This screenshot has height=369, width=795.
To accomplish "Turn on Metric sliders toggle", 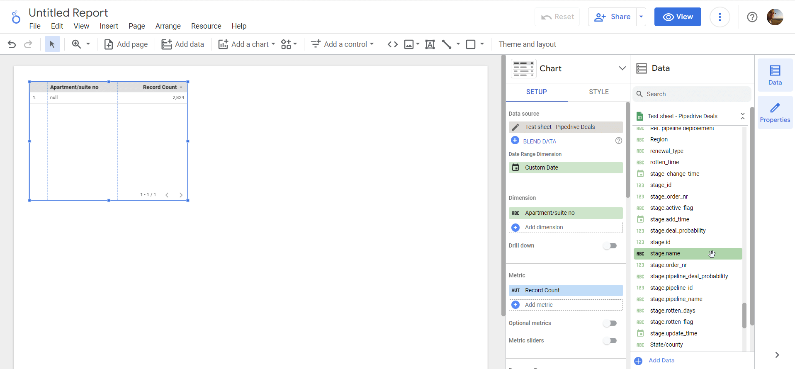I will coord(610,341).
